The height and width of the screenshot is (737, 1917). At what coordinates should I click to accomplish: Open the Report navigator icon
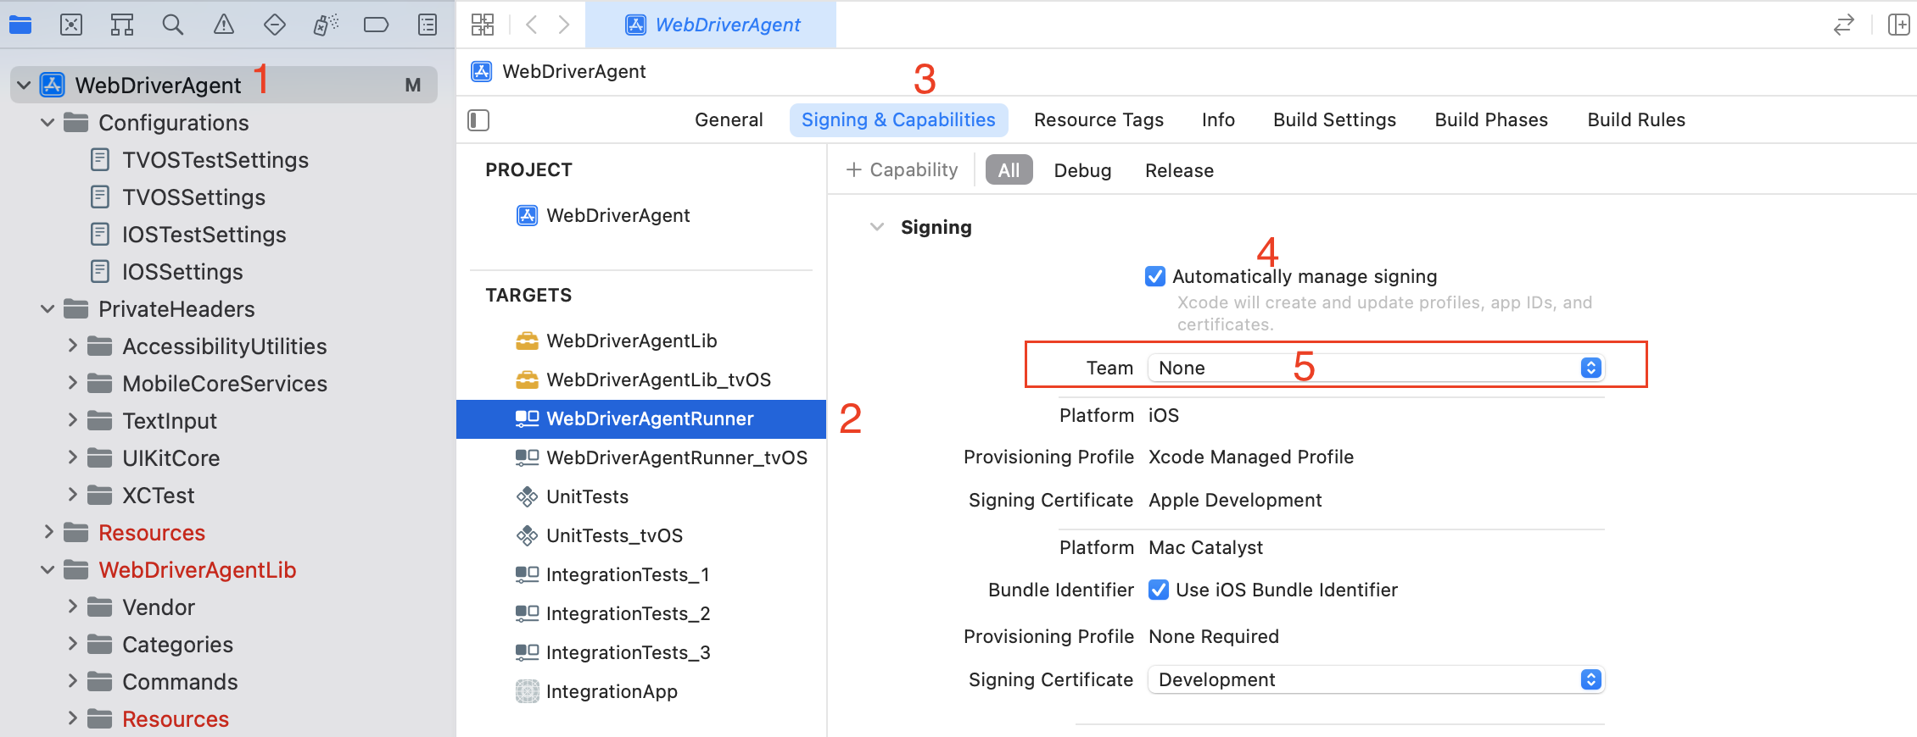tap(428, 25)
